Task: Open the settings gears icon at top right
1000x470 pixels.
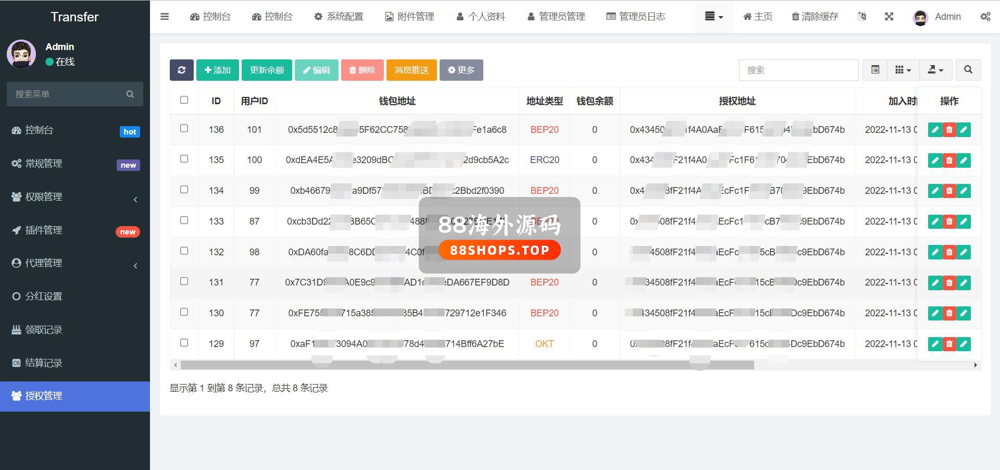Action: coord(985,17)
